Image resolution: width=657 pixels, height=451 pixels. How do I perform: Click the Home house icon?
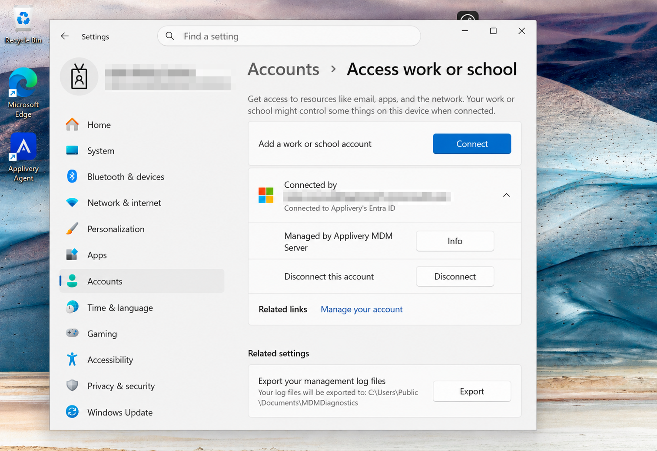pos(72,124)
